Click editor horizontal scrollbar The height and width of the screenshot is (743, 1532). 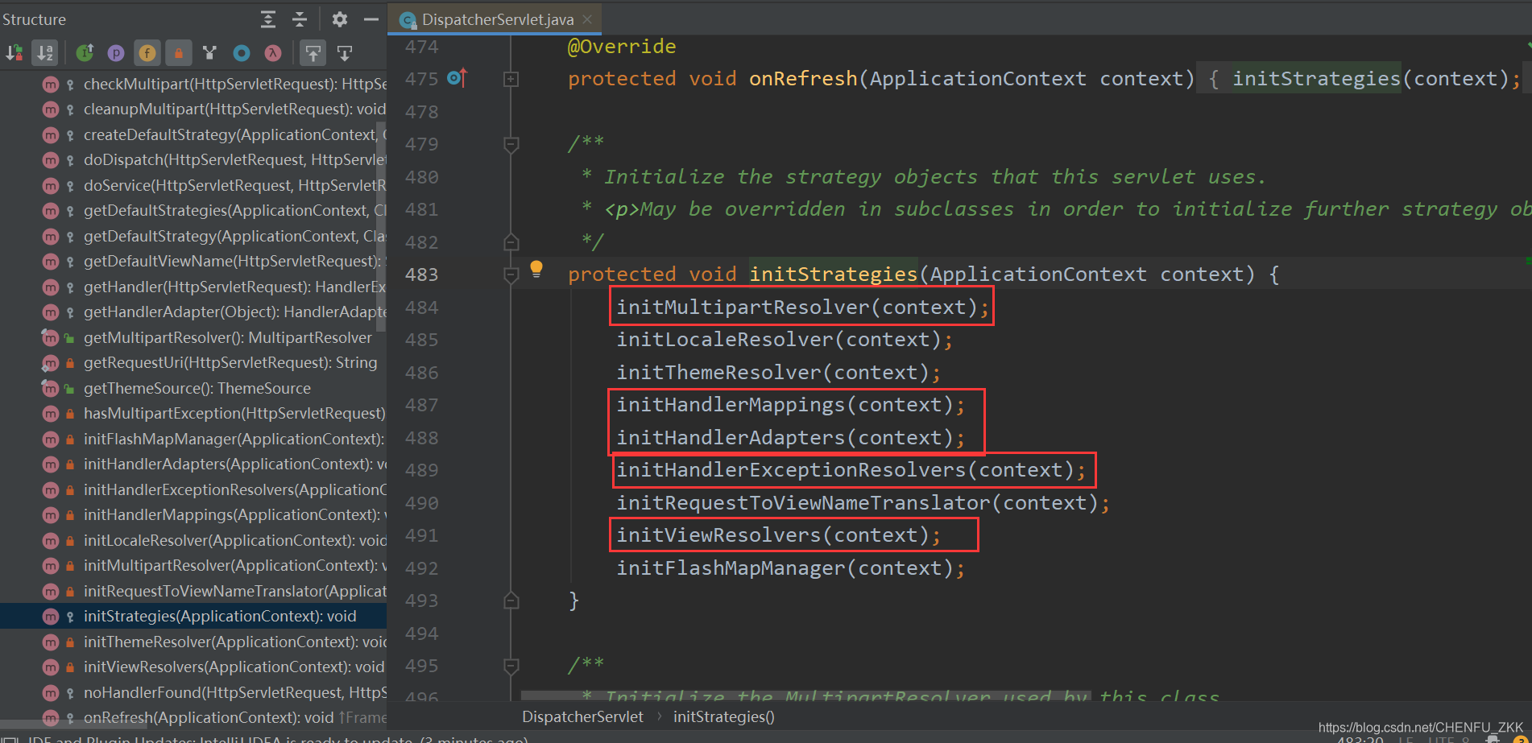805,695
